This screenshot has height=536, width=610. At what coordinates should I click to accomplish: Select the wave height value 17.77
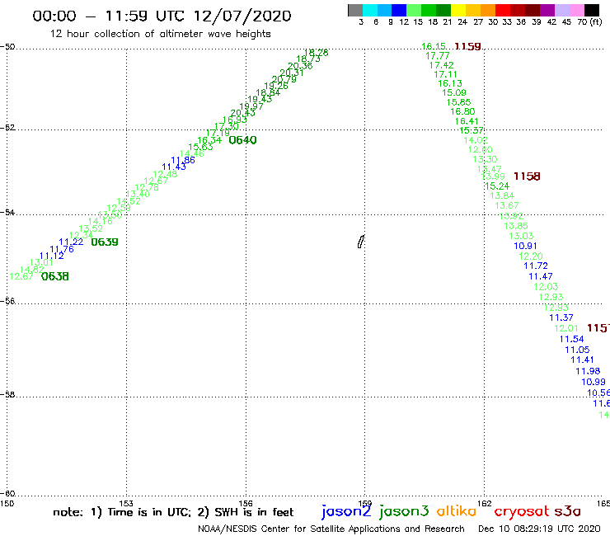click(438, 56)
